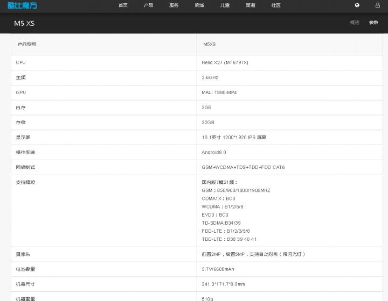Select the 支持频段 row label
The image size is (388, 301).
pos(25,182)
